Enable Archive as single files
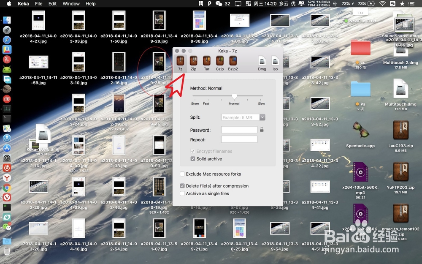 (x=182, y=193)
